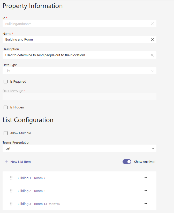
Task: Clear the Name field with X icon
Action: point(152,40)
